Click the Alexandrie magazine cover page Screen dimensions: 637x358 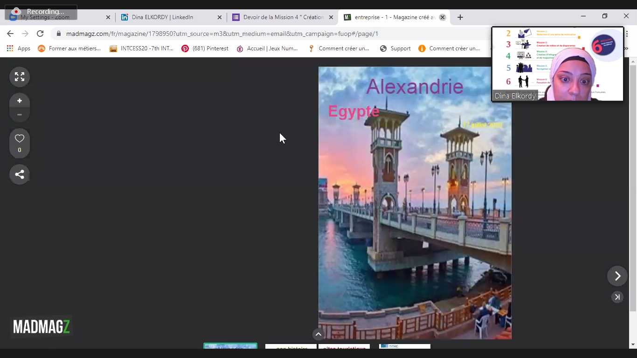tap(415, 203)
